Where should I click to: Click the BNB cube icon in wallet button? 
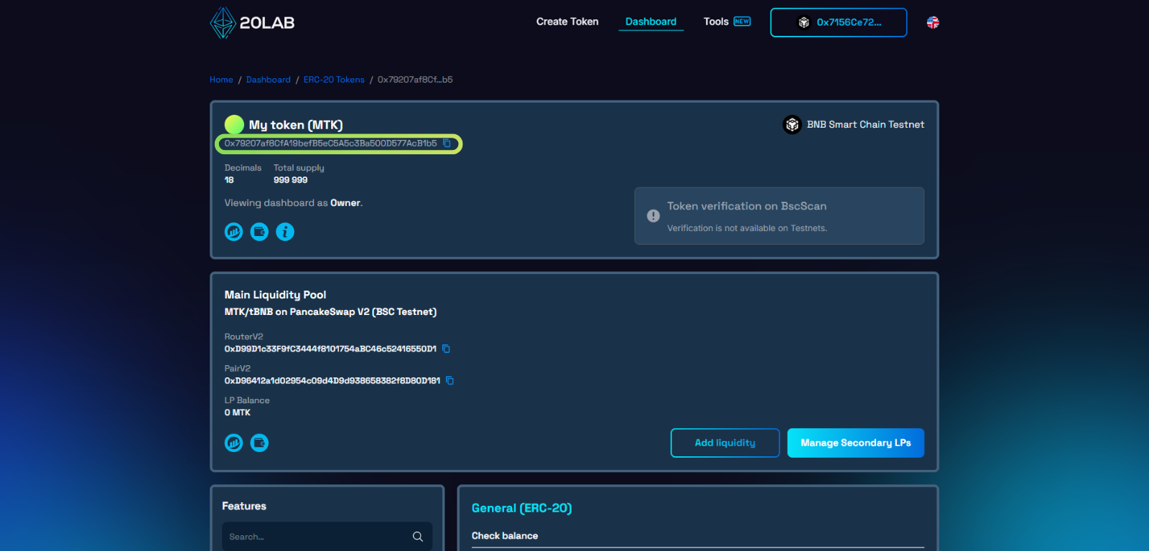[x=804, y=22]
